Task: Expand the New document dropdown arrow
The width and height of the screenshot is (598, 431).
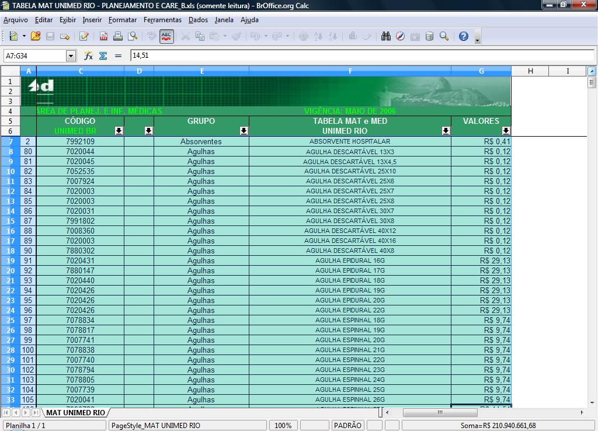Action: [x=23, y=36]
